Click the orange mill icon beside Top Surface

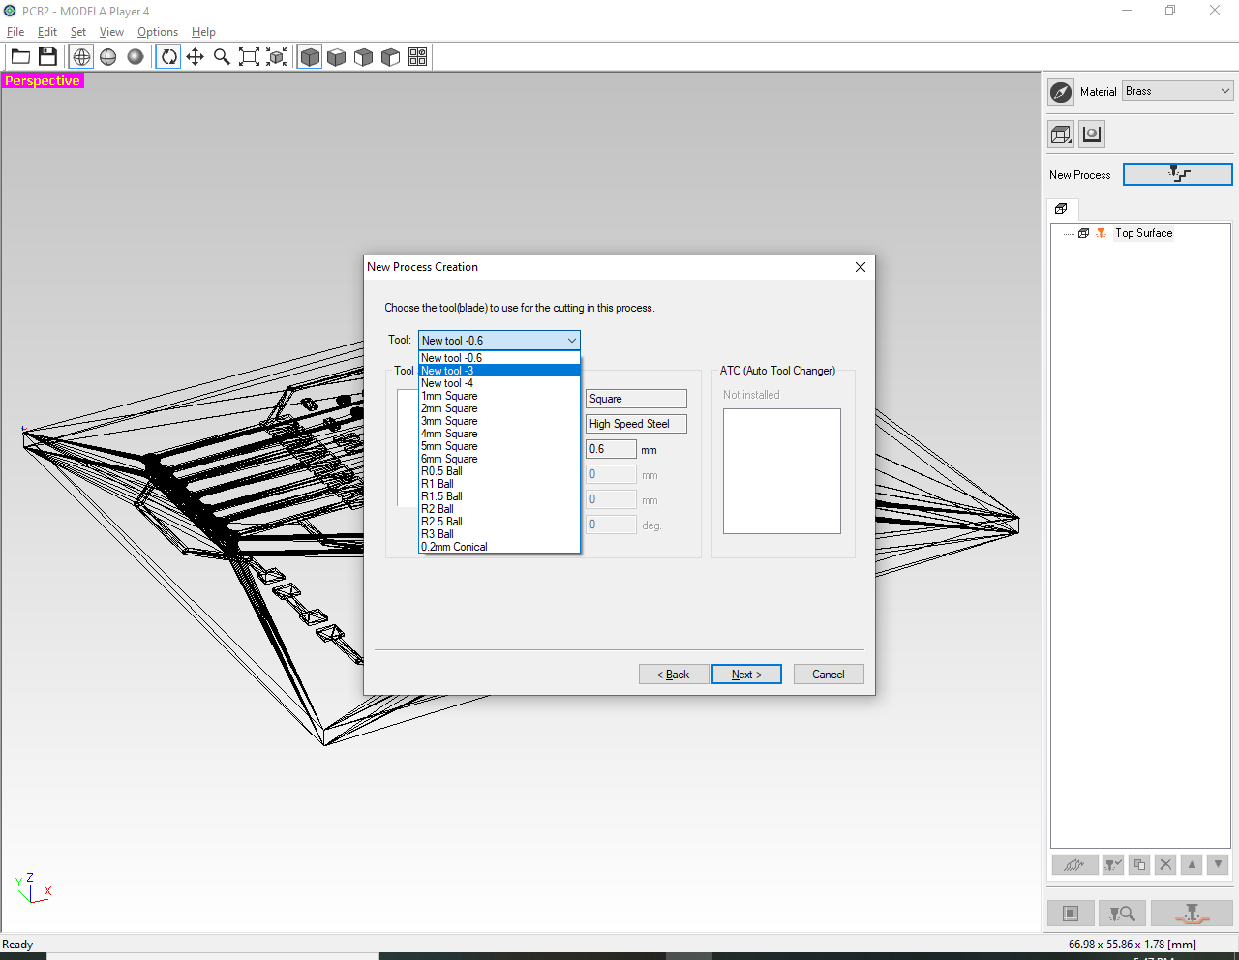click(1101, 233)
